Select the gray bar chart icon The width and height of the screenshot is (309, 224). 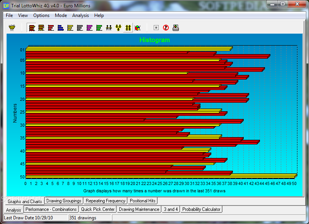click(80, 28)
